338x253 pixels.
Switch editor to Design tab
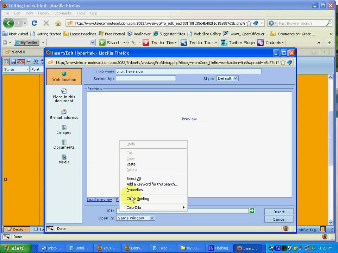(17, 229)
